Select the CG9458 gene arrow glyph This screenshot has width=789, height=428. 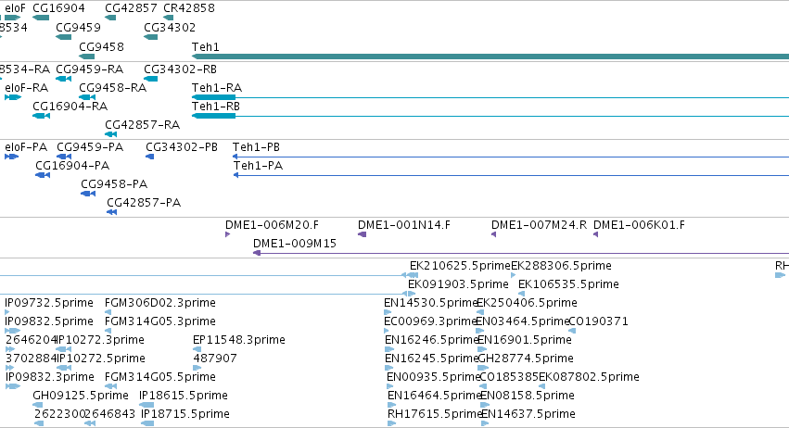point(86,57)
